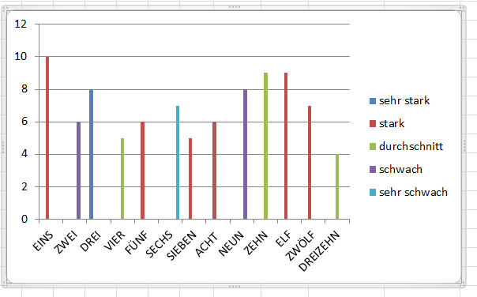Click the blue 'sehr stark' legend swatch
Image resolution: width=477 pixels, height=297 pixels.
373,101
